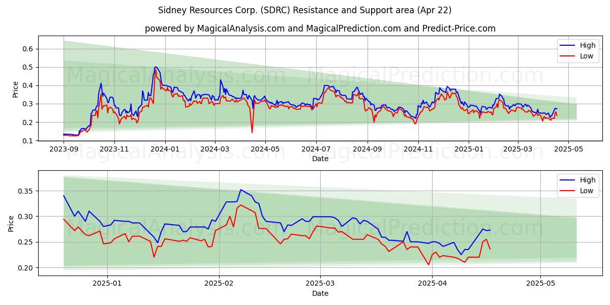Click the '0.6' y-axis tick in top chart
This screenshot has width=610, height=305.
point(27,49)
